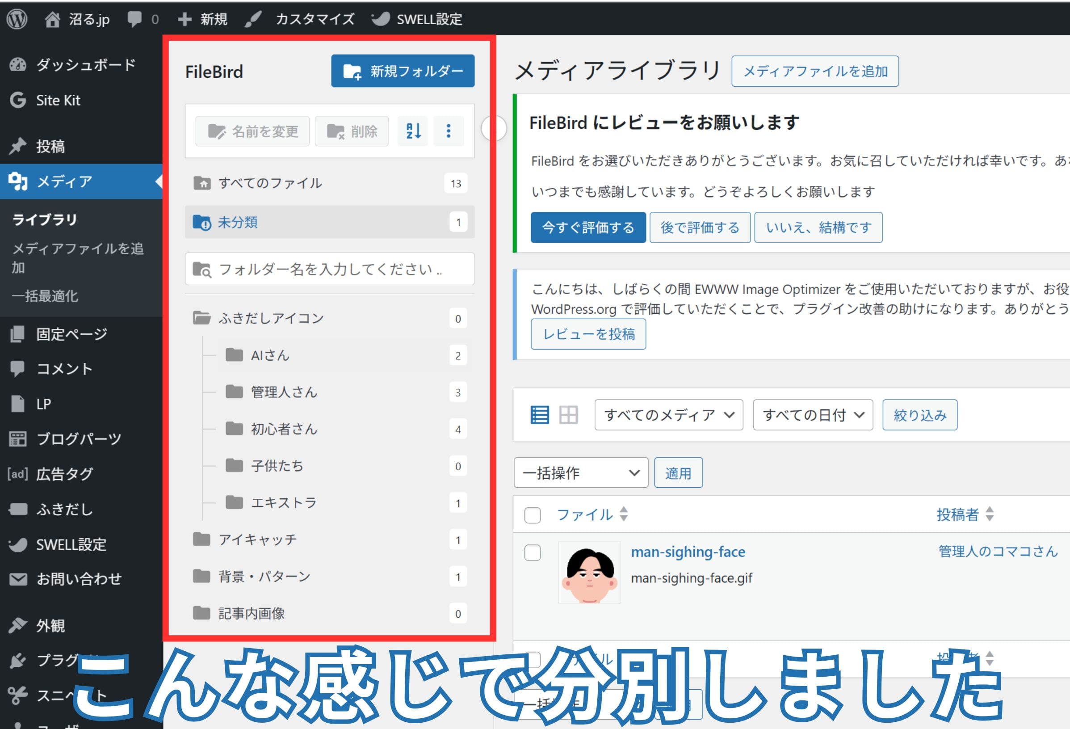This screenshot has width=1070, height=729.
Task: Select the メディア sidebar icon
Action: click(x=17, y=181)
